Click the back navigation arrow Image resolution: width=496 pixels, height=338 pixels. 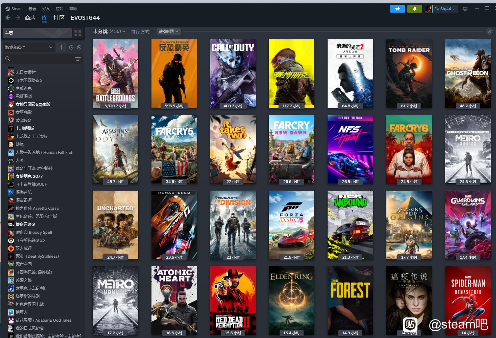click(8, 18)
